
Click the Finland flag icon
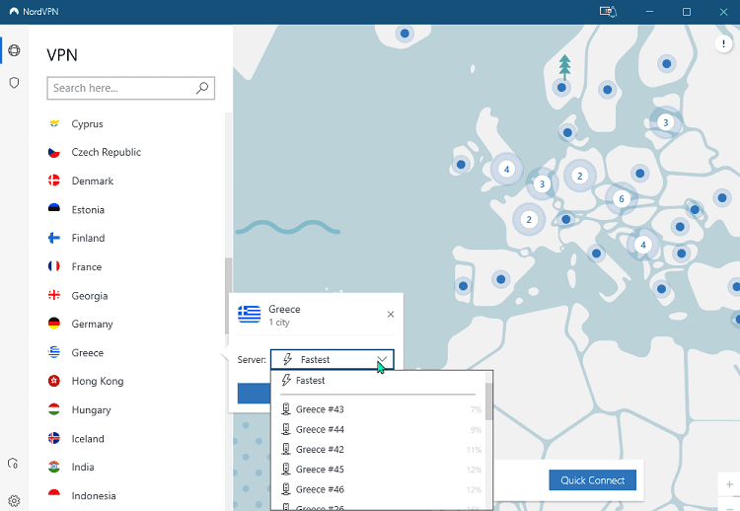pos(54,238)
